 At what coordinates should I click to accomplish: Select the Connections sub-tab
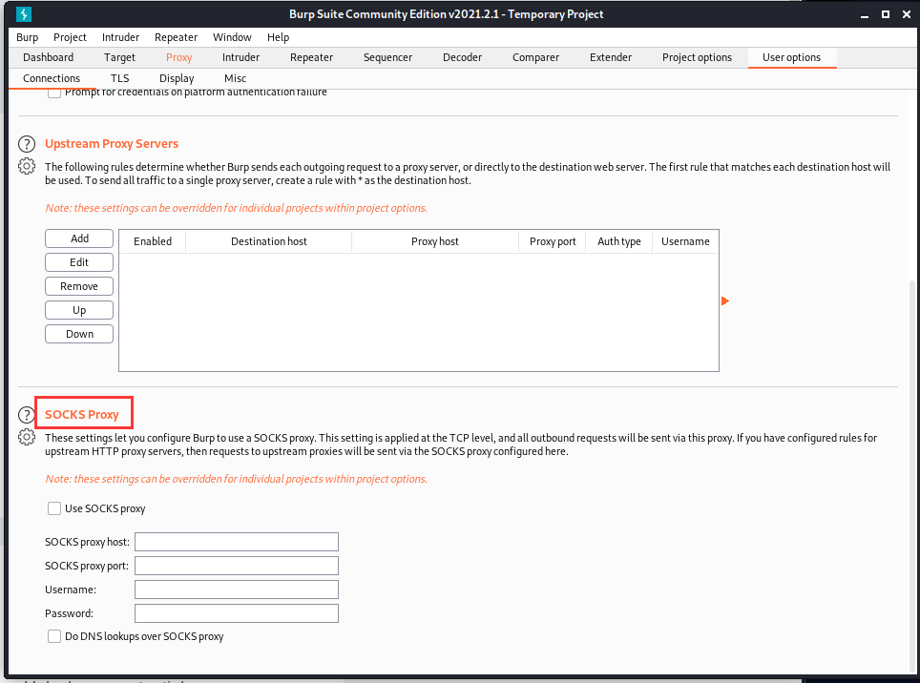52,78
